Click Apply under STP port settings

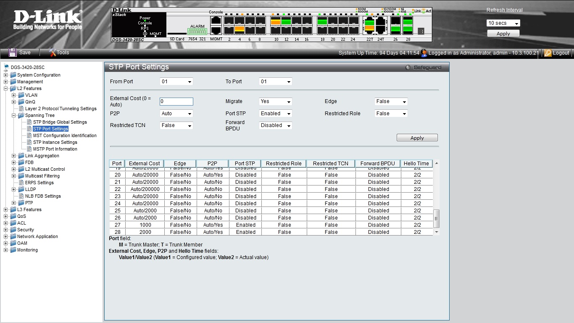pyautogui.click(x=417, y=138)
